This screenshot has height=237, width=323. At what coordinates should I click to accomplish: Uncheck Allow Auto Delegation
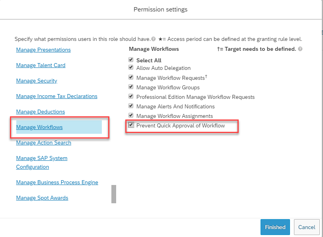(131, 67)
